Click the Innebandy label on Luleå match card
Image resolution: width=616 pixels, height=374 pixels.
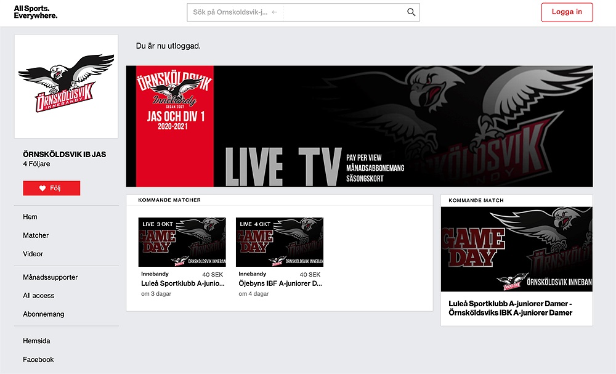pos(155,274)
